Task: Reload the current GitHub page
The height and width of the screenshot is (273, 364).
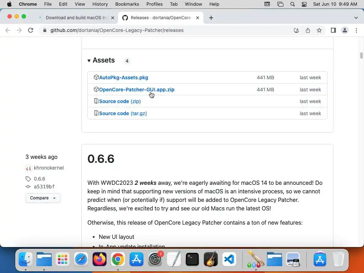Action: click(31, 31)
